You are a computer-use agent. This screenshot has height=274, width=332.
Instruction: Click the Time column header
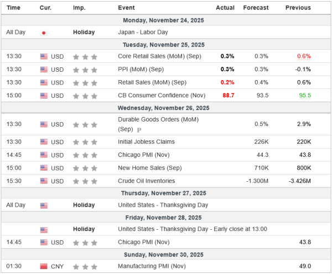click(14, 8)
